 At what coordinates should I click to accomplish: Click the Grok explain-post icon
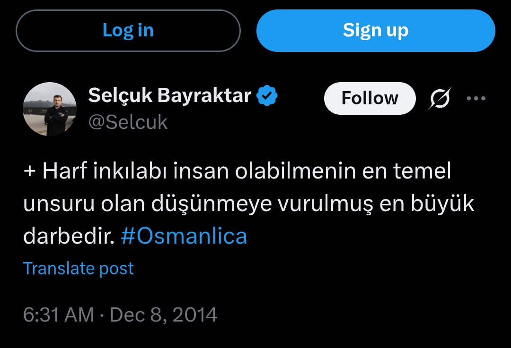(x=440, y=98)
